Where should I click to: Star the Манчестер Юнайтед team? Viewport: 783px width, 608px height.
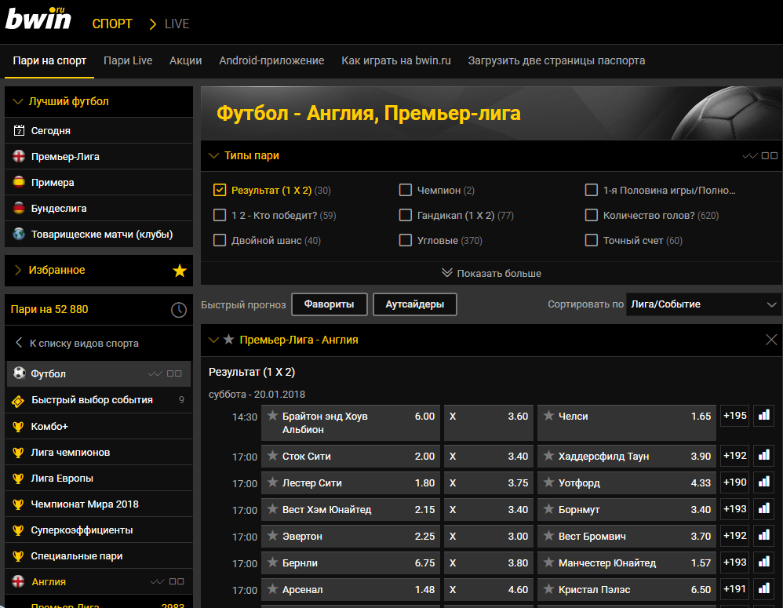coord(548,562)
